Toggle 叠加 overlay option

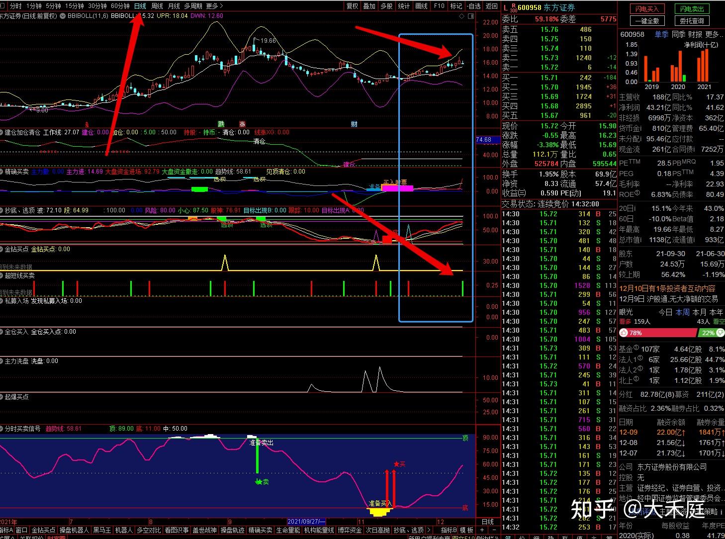coord(369,6)
